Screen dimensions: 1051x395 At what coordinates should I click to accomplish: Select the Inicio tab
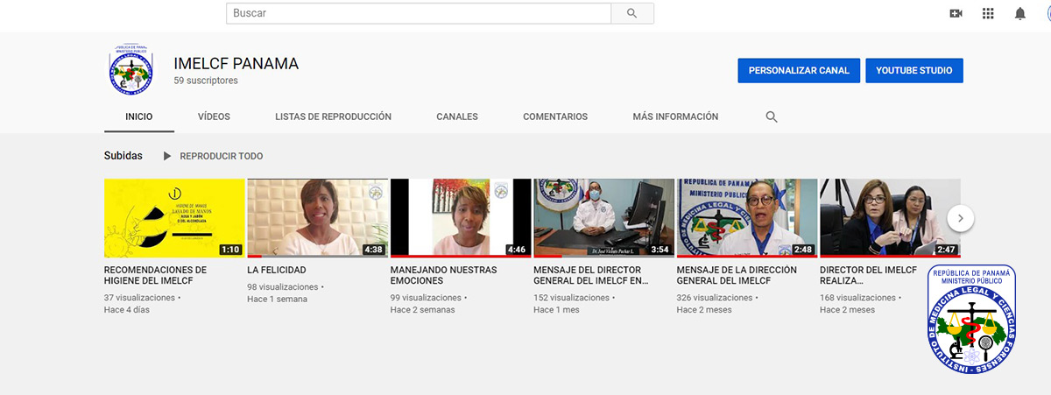point(139,116)
